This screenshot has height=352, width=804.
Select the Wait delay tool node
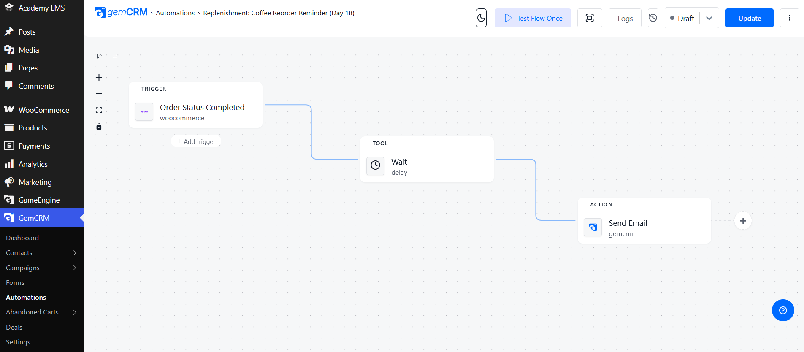point(427,160)
